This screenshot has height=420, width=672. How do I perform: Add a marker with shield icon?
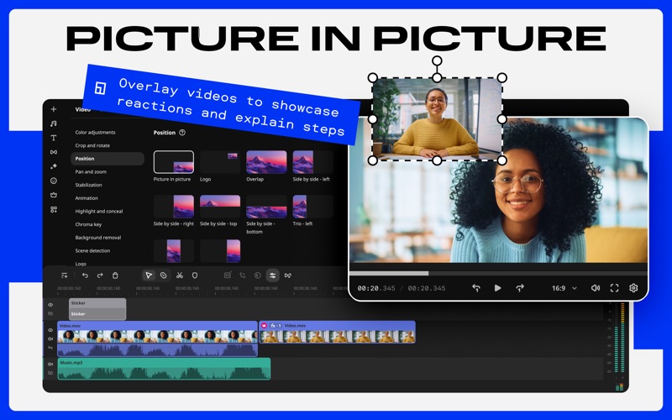tap(195, 276)
